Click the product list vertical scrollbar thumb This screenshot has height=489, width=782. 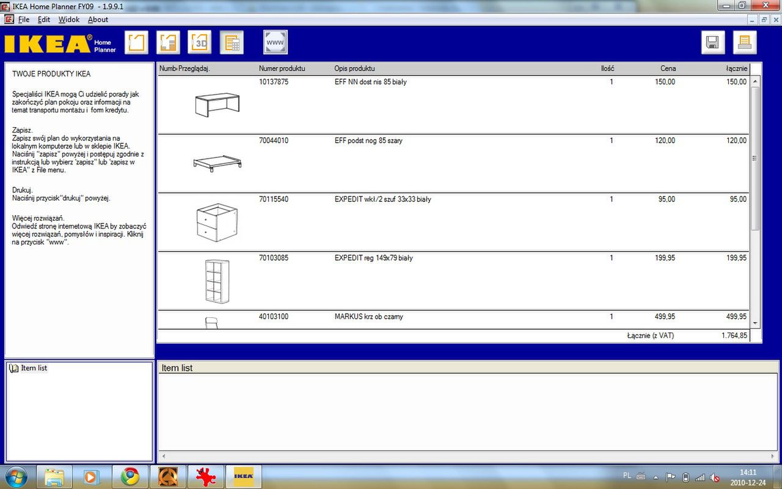coord(755,158)
